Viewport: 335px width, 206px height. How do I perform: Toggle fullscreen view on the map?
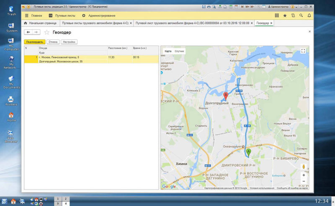(x=303, y=51)
